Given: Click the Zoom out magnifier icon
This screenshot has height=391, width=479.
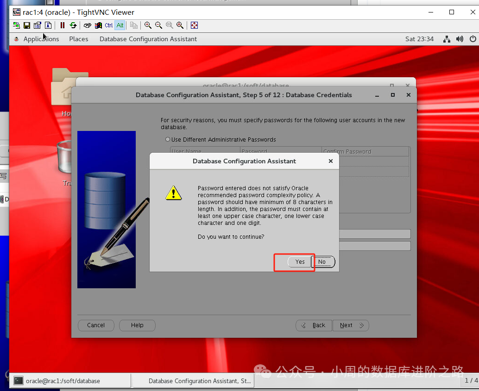Looking at the screenshot, I should pos(158,25).
